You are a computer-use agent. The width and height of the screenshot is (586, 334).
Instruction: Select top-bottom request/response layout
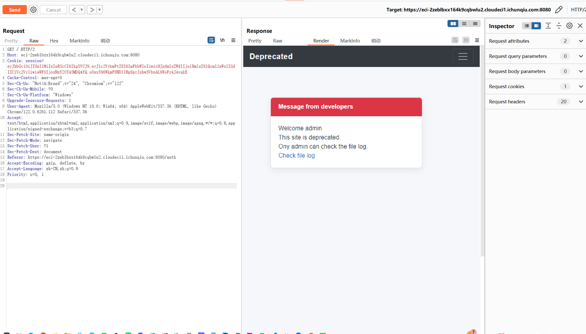[464, 24]
